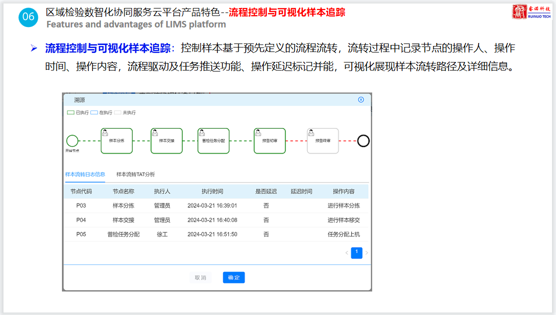The image size is (556, 315).
Task: Switch to the 样本流转TAT分析 tab
Action: (135, 174)
